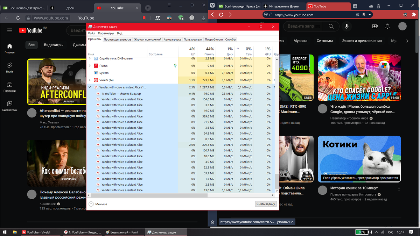Viewport: 420px width, 236px height.
Task: Open Файл menu in Task Manager
Action: (91, 33)
